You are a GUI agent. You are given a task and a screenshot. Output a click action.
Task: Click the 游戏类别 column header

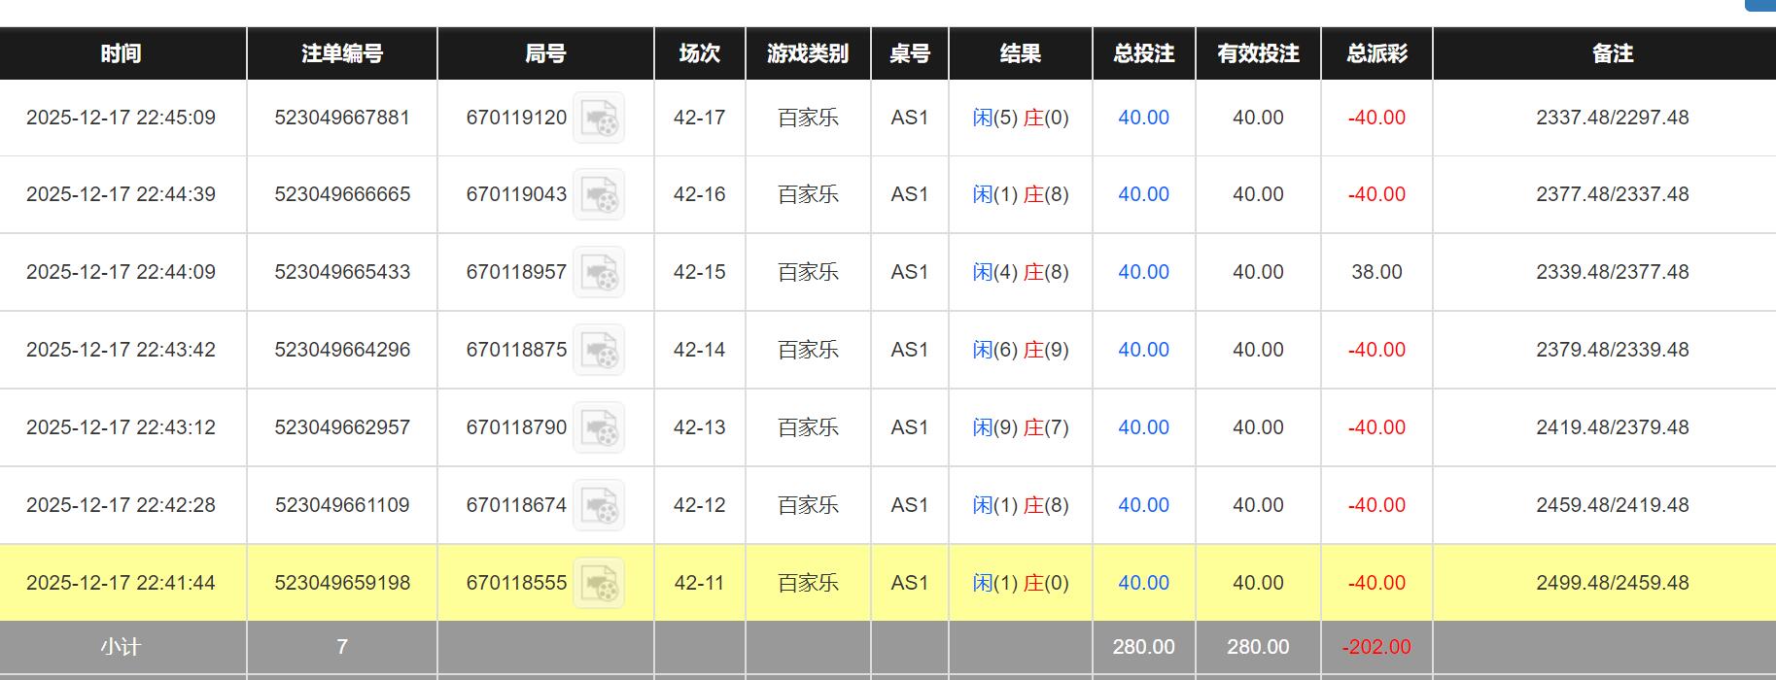(x=809, y=53)
